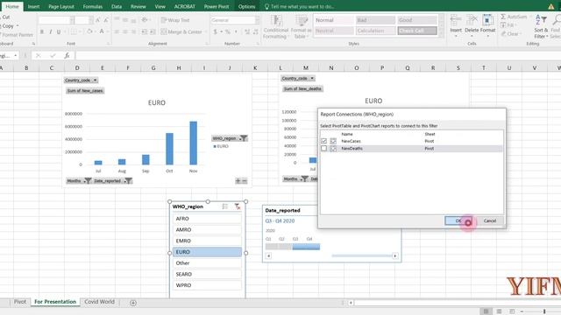Click the Cancel X icon in formula bar

click(x=38, y=55)
